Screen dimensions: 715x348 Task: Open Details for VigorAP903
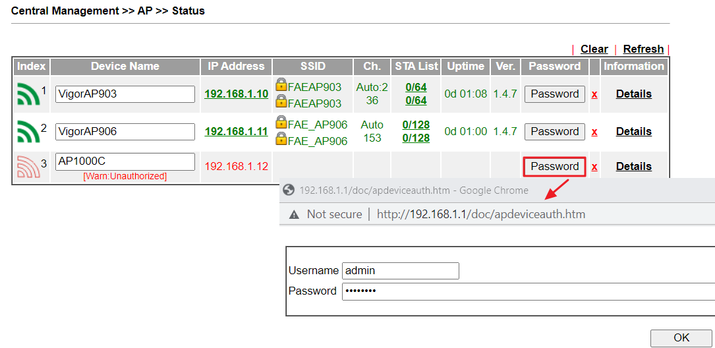point(633,94)
